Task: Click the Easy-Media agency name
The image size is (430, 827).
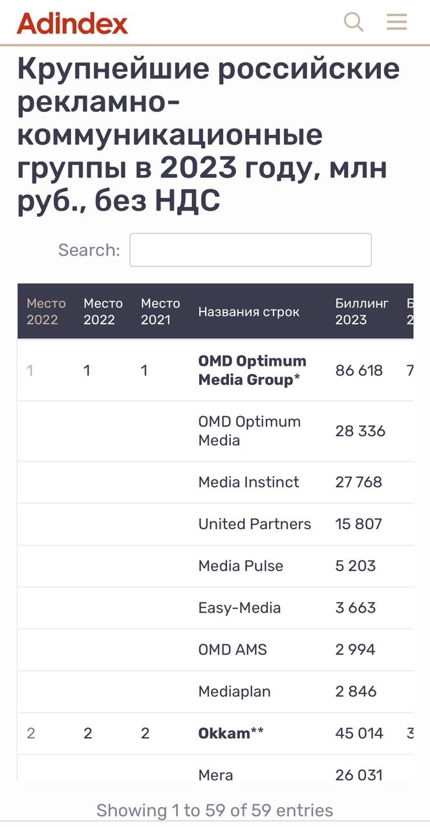Action: 239,608
